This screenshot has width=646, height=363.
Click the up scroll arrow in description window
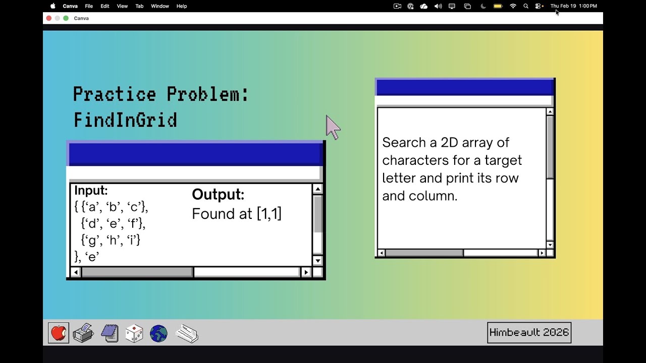pyautogui.click(x=550, y=111)
